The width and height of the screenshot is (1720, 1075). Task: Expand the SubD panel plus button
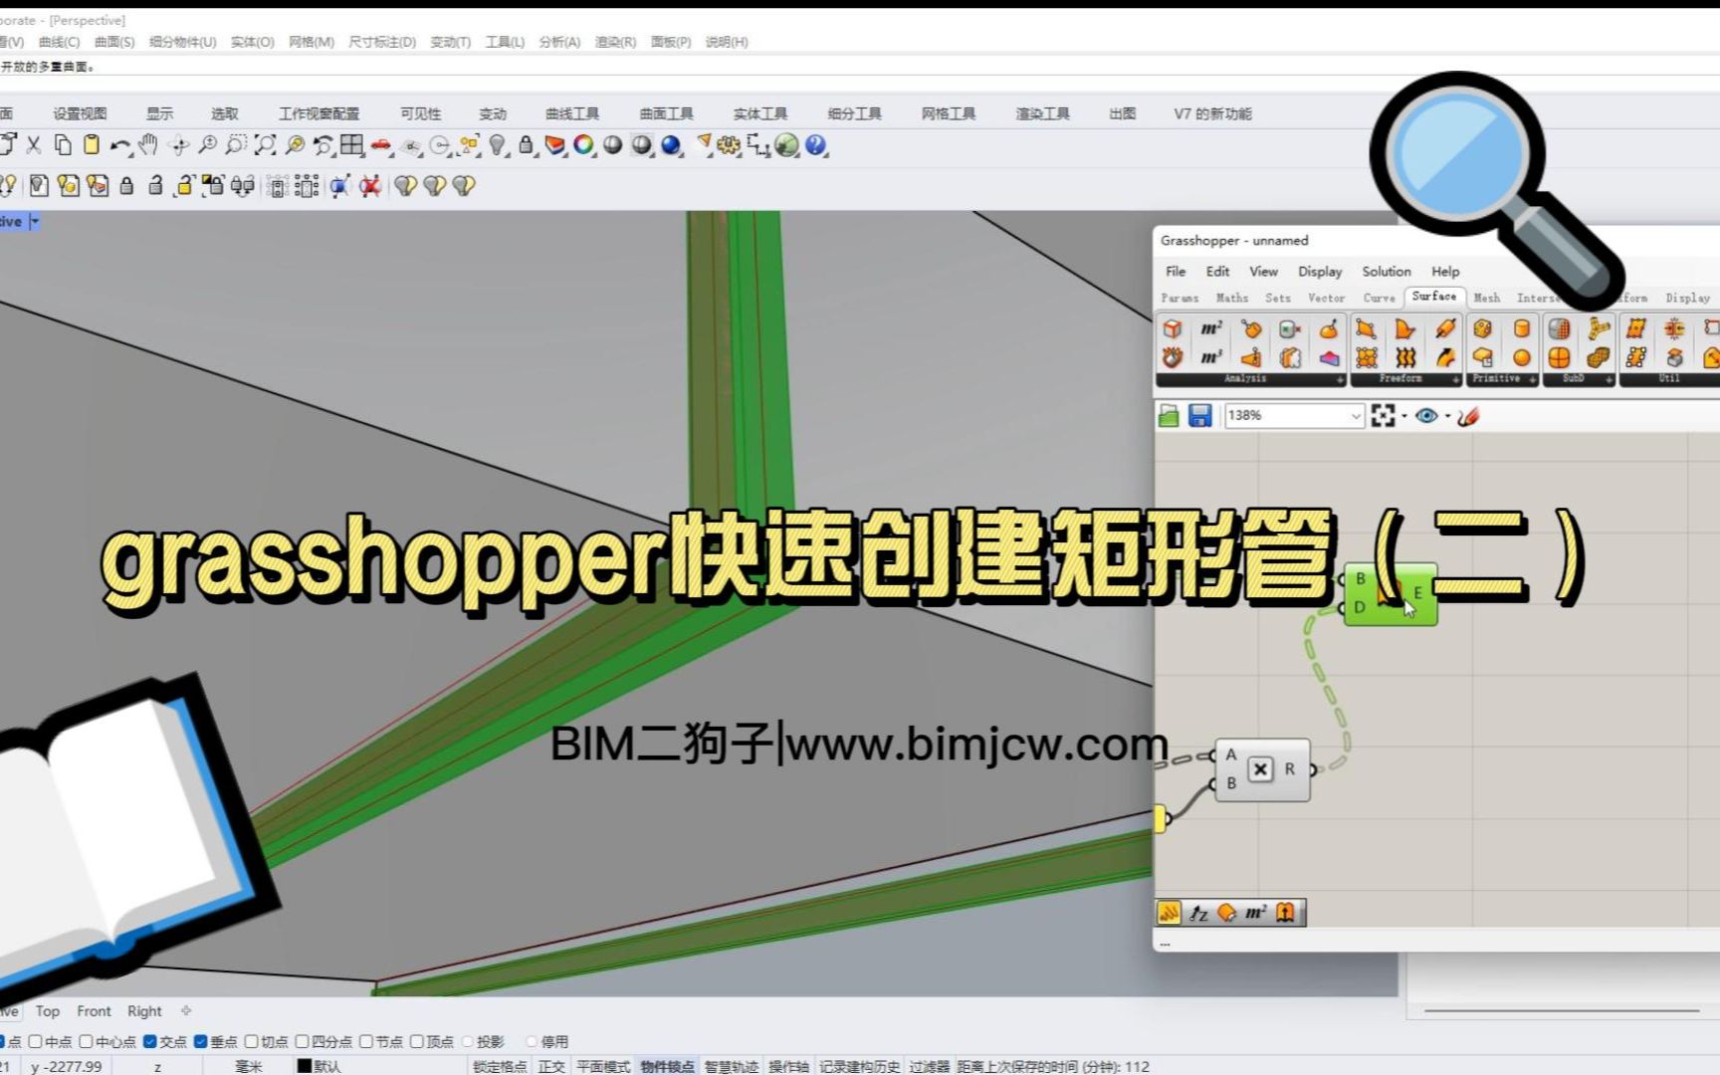(1609, 379)
